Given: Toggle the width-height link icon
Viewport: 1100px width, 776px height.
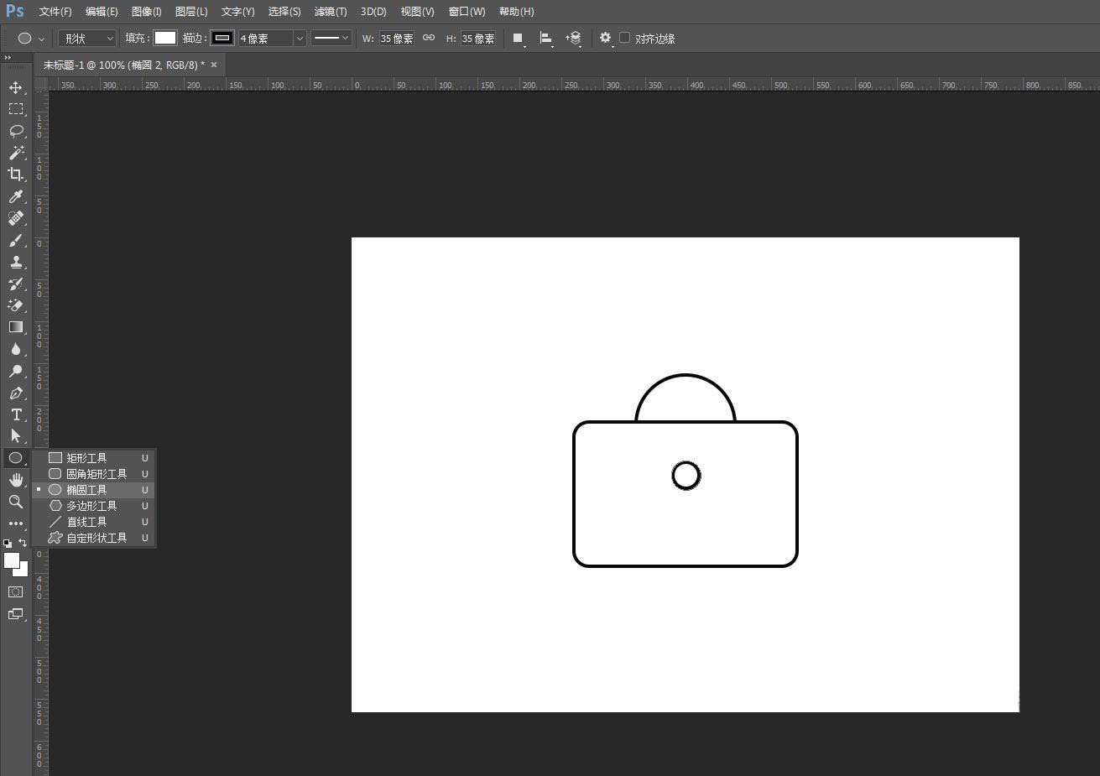Looking at the screenshot, I should (x=429, y=38).
